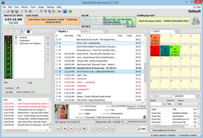This screenshot has width=203, height=138.
Task: Toggle the shuffle playback button
Action: pyautogui.click(x=106, y=129)
